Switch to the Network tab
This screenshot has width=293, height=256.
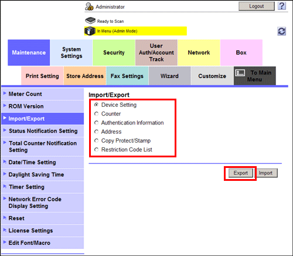point(199,52)
